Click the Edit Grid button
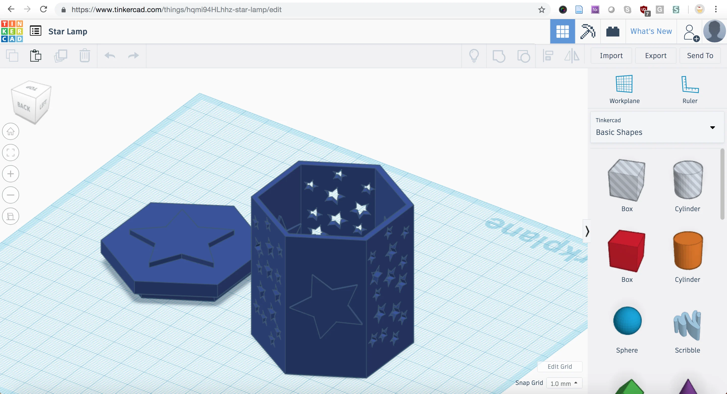This screenshot has width=727, height=394. click(x=560, y=367)
